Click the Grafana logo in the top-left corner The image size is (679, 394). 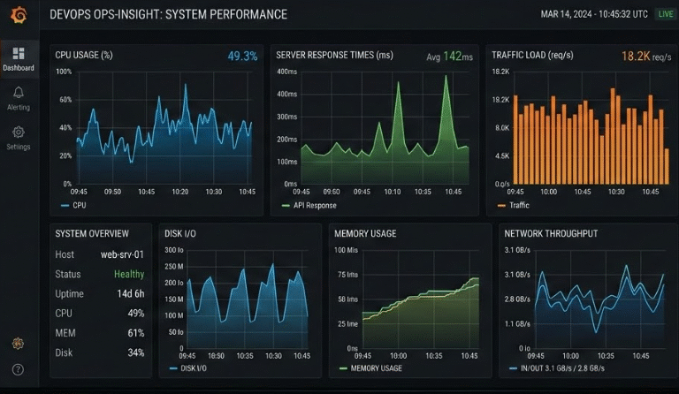(18, 14)
